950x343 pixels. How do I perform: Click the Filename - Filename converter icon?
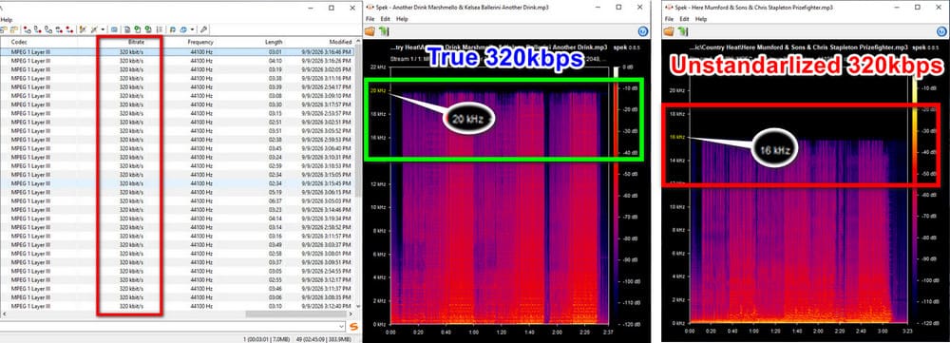48,29
